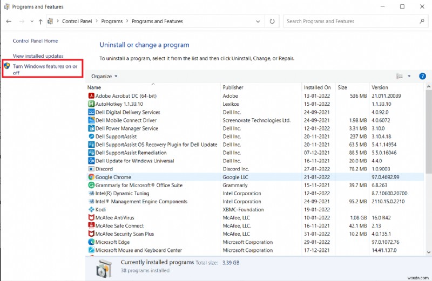Open View installed updates link
This screenshot has width=432, height=281.
(x=38, y=56)
